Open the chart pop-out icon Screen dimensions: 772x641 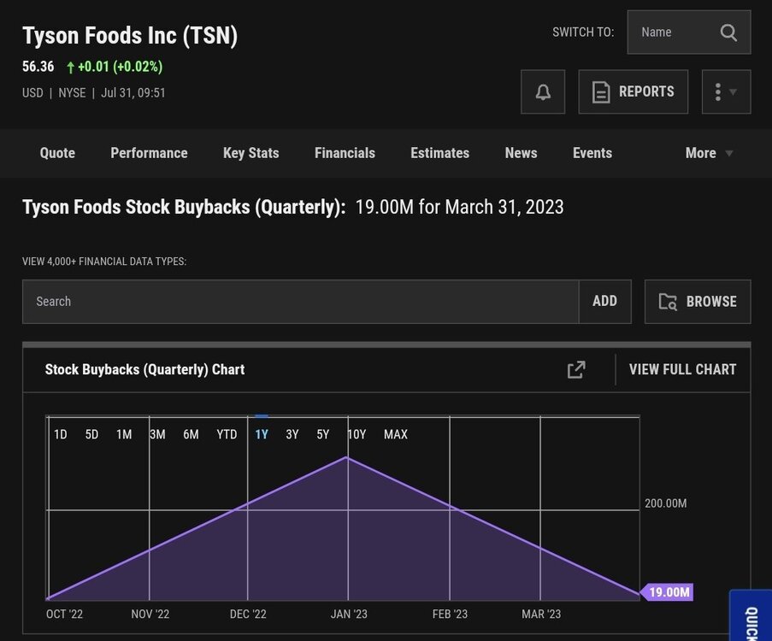(576, 369)
